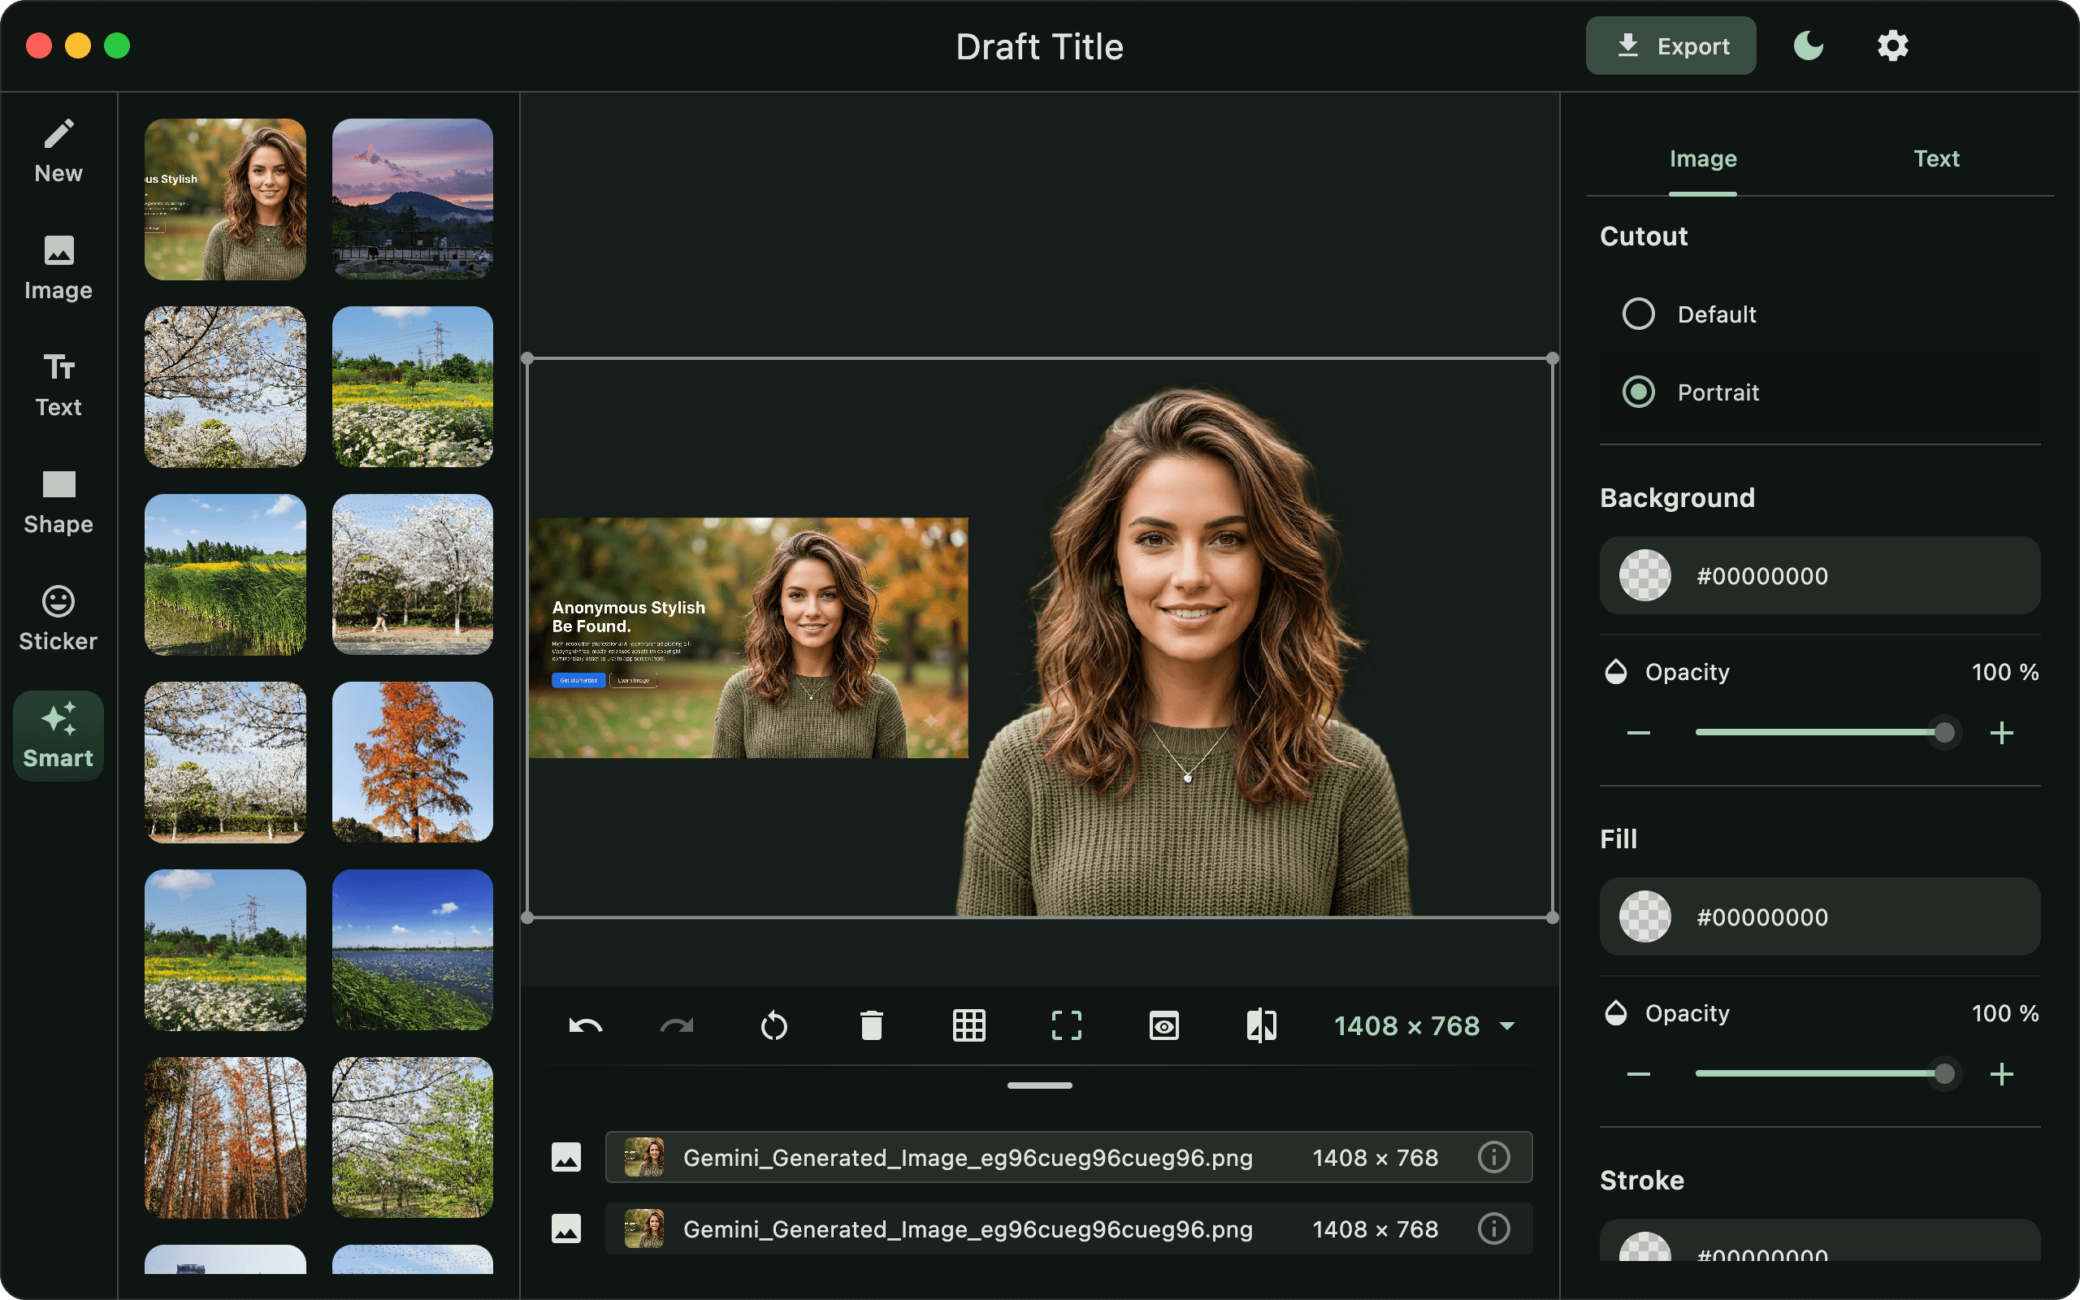The width and height of the screenshot is (2080, 1300).
Task: Select the large portrait cutout on canvas
Action: 1186,653
